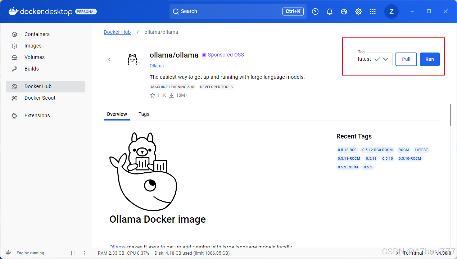This screenshot has width=457, height=259.
Task: Open the Terminal from status bar
Action: (410, 253)
